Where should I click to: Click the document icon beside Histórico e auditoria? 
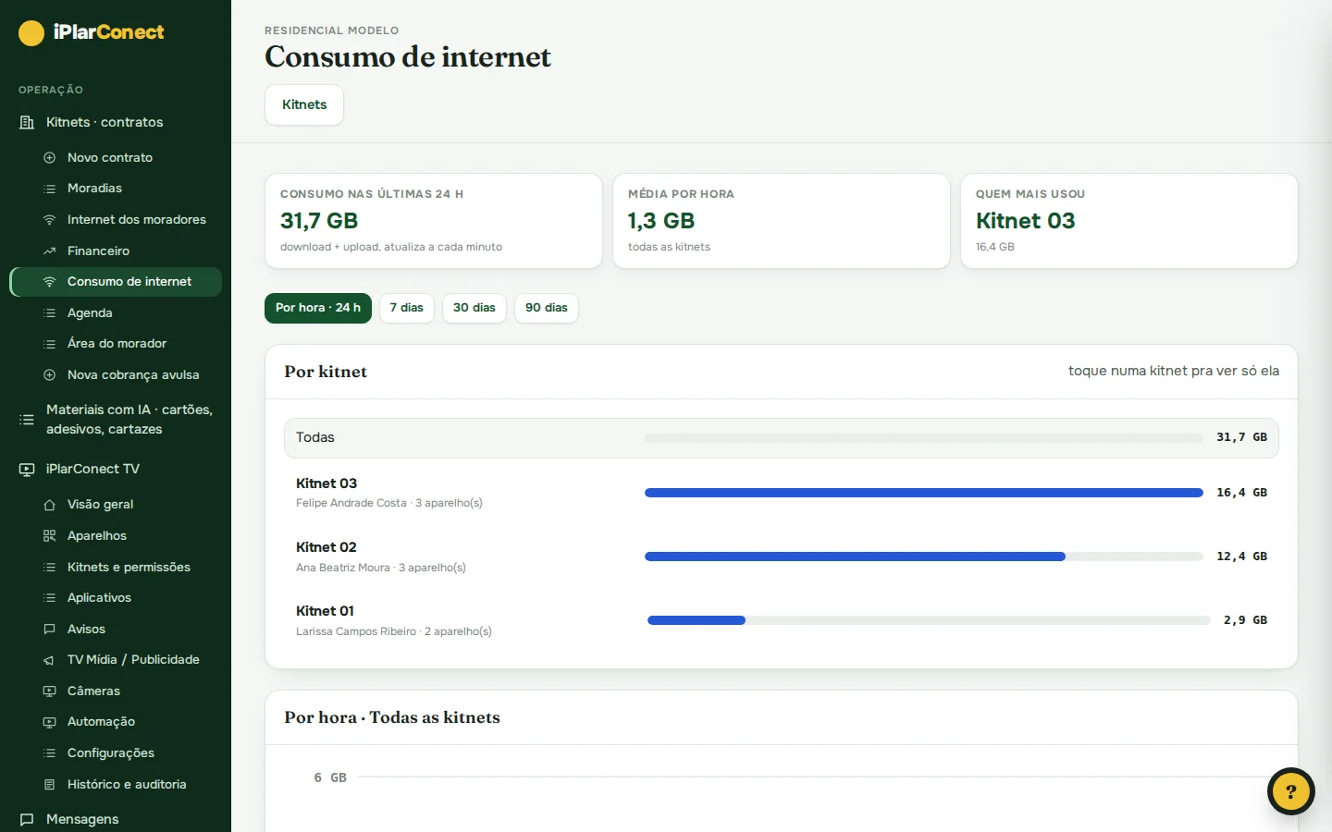coord(50,785)
